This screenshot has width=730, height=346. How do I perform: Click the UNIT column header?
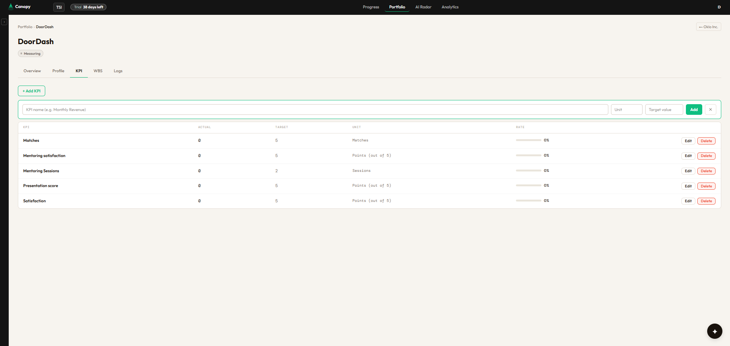[x=357, y=127]
